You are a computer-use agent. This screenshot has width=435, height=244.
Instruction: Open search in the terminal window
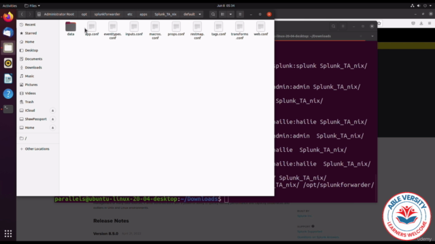coord(334,26)
